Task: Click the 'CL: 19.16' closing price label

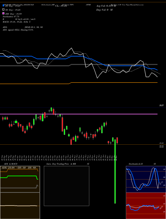Action: [x=61, y=6]
